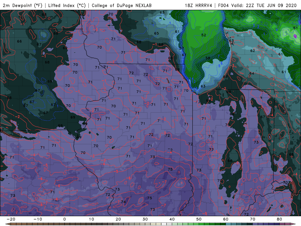Click the 74 dewpoint value on the map
Image resolution: width=301 pixels, height=226 pixels.
tap(123, 202)
